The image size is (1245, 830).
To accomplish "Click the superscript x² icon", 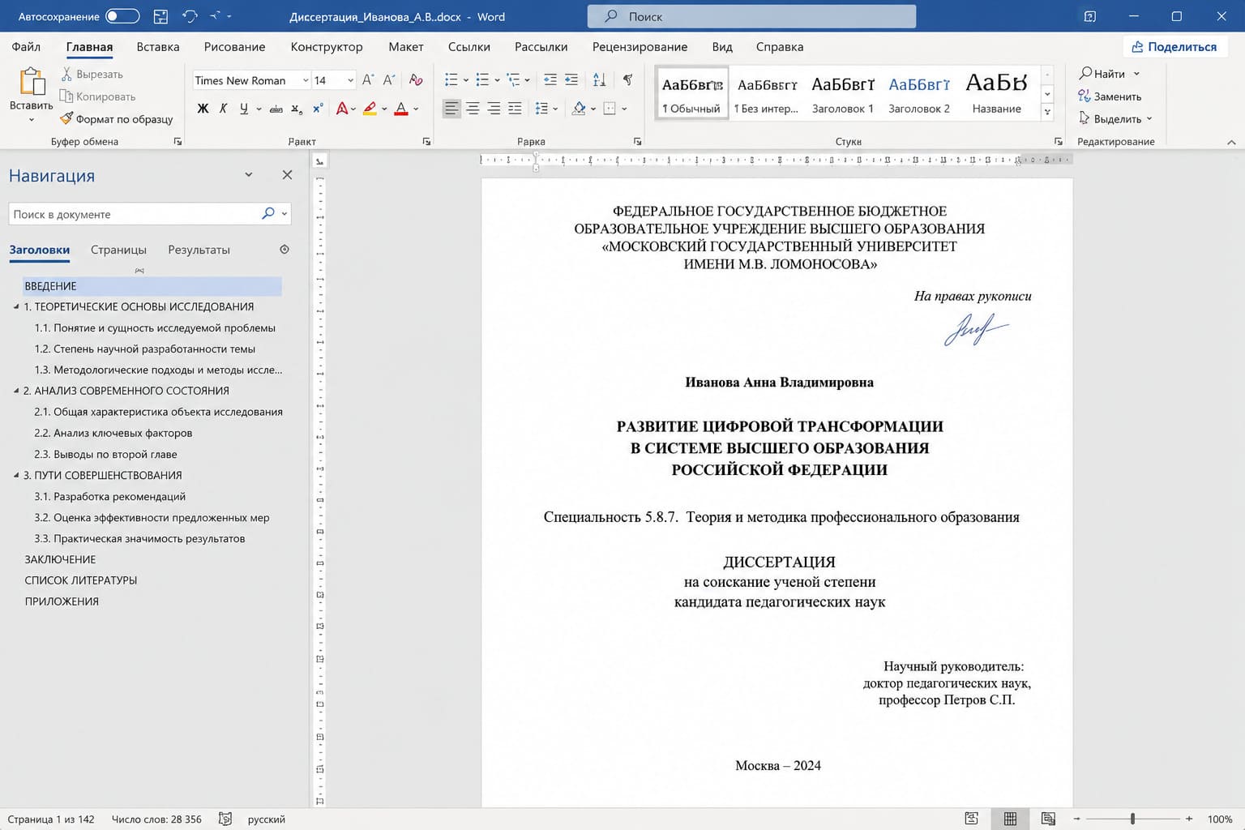I will 318,109.
